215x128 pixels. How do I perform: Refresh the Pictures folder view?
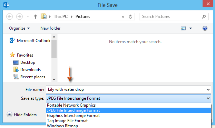[x=130, y=17]
